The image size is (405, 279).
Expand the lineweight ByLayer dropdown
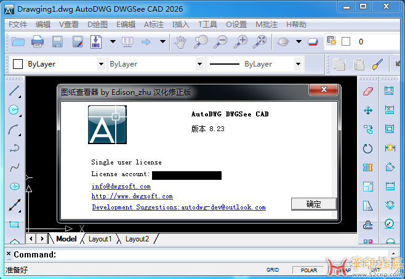pos(298,64)
